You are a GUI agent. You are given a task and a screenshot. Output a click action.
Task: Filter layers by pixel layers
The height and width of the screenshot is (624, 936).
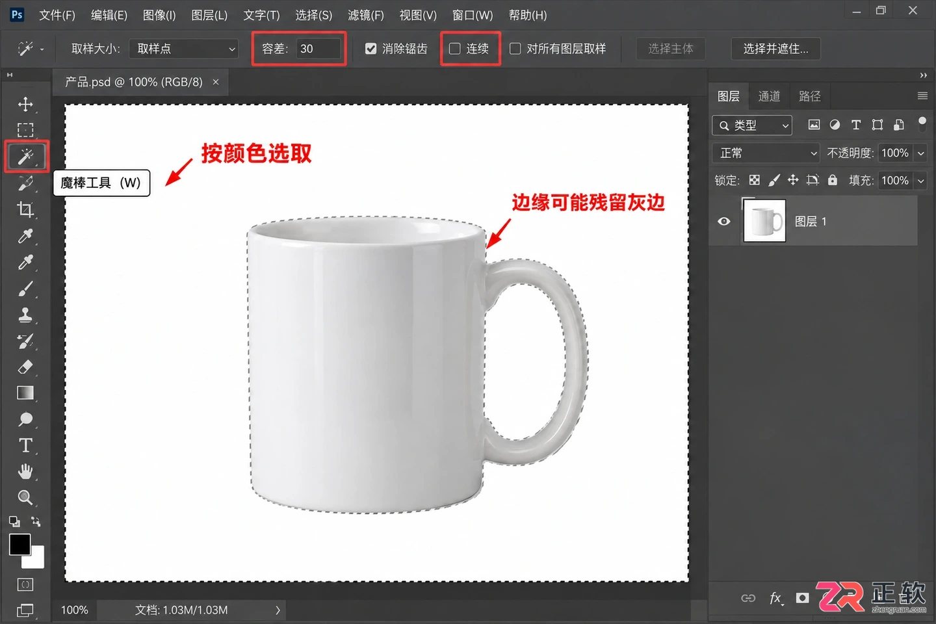pyautogui.click(x=814, y=125)
